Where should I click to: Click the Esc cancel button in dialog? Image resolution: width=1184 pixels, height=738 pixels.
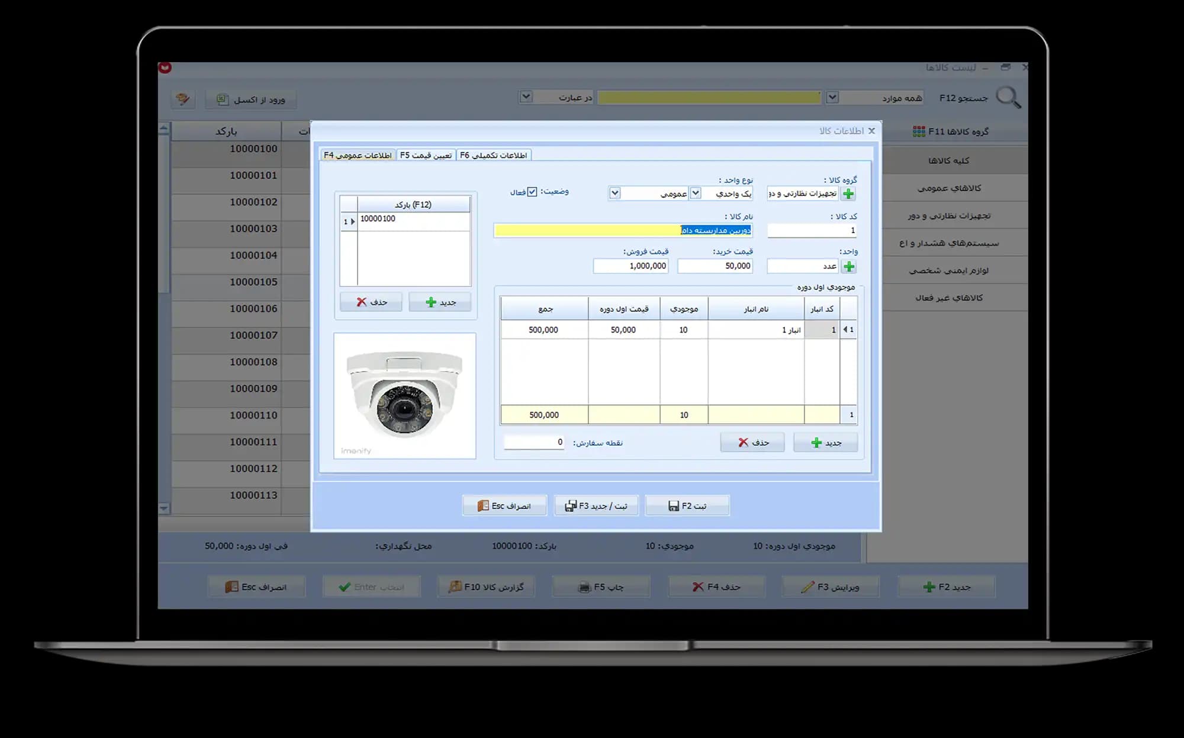(504, 505)
